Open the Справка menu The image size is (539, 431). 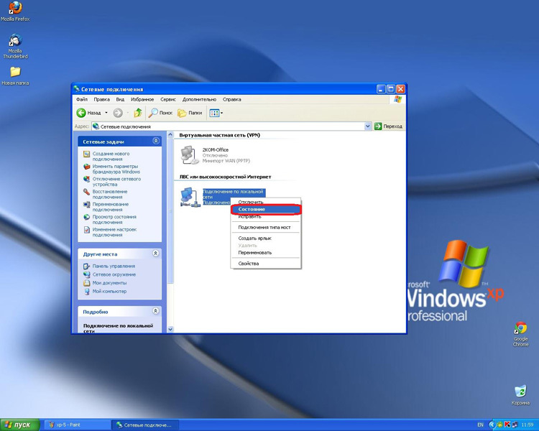[231, 99]
